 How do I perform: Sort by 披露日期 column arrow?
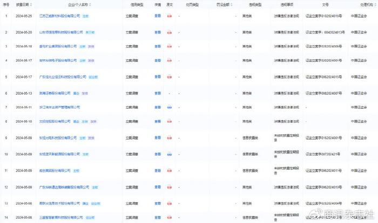pos(31,4)
